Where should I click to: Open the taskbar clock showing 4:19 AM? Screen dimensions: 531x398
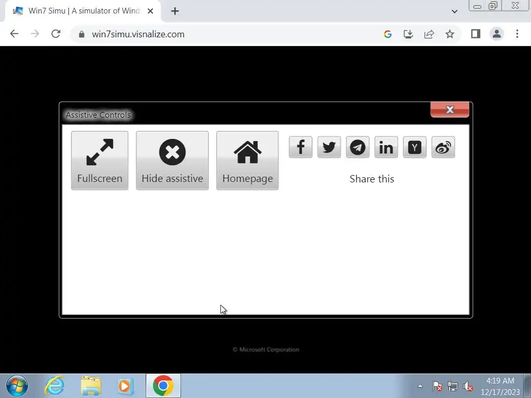(x=500, y=386)
